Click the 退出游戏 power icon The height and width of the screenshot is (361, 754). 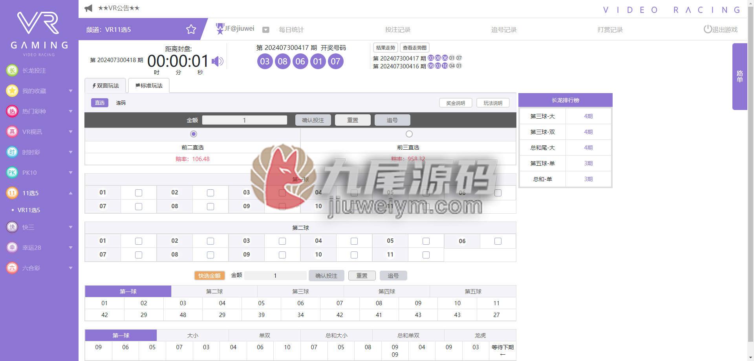click(x=707, y=29)
